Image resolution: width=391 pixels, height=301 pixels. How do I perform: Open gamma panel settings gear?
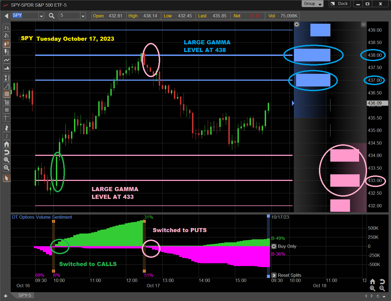297,24
